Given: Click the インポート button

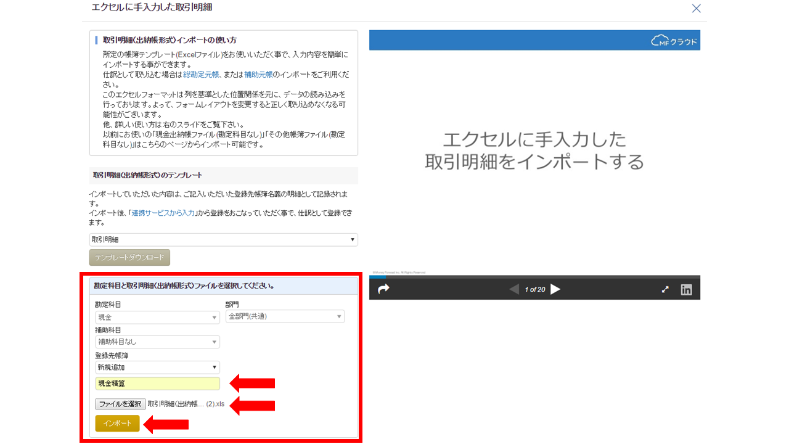Looking at the screenshot, I should coord(117,424).
